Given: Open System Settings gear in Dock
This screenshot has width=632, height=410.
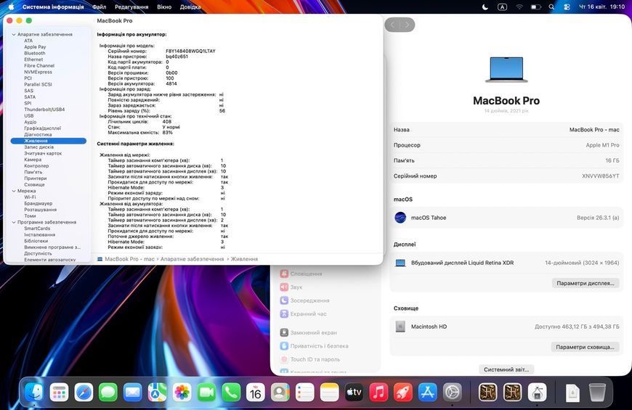Looking at the screenshot, I should click(x=453, y=393).
